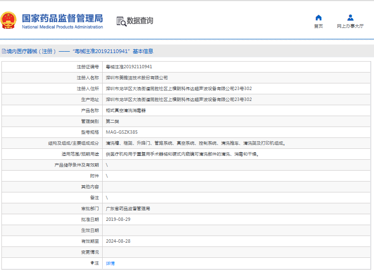The height and width of the screenshot is (273, 374).
Task: Select registration number 粤械注准20192110941 cell
Action: click(x=129, y=67)
